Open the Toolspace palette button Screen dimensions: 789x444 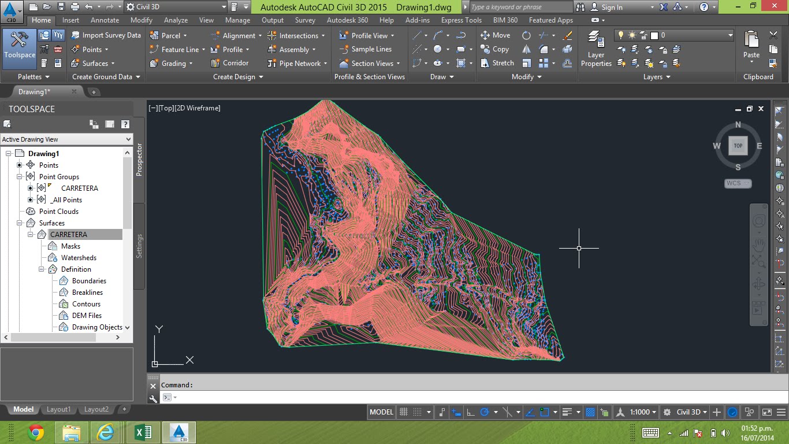pyautogui.click(x=19, y=45)
